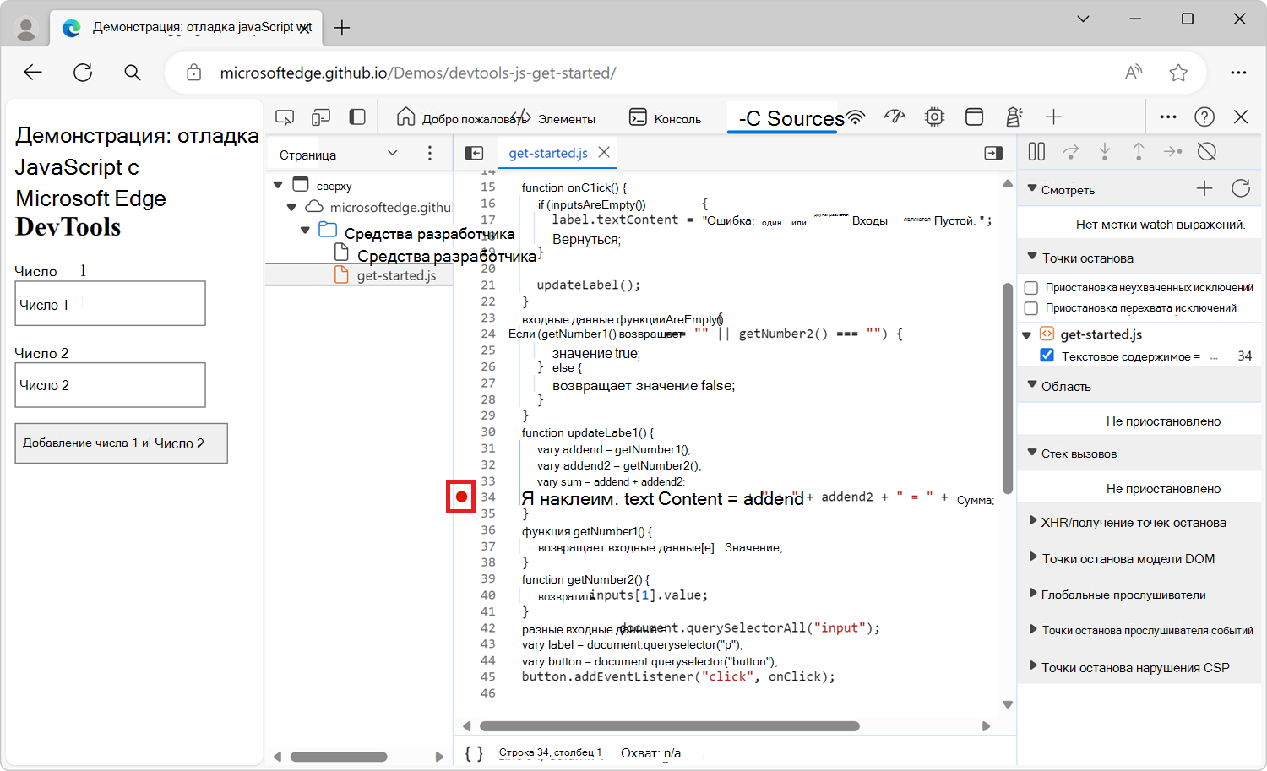This screenshot has height=771, width=1267.
Task: Click line number 32 gutter
Action: (x=488, y=464)
